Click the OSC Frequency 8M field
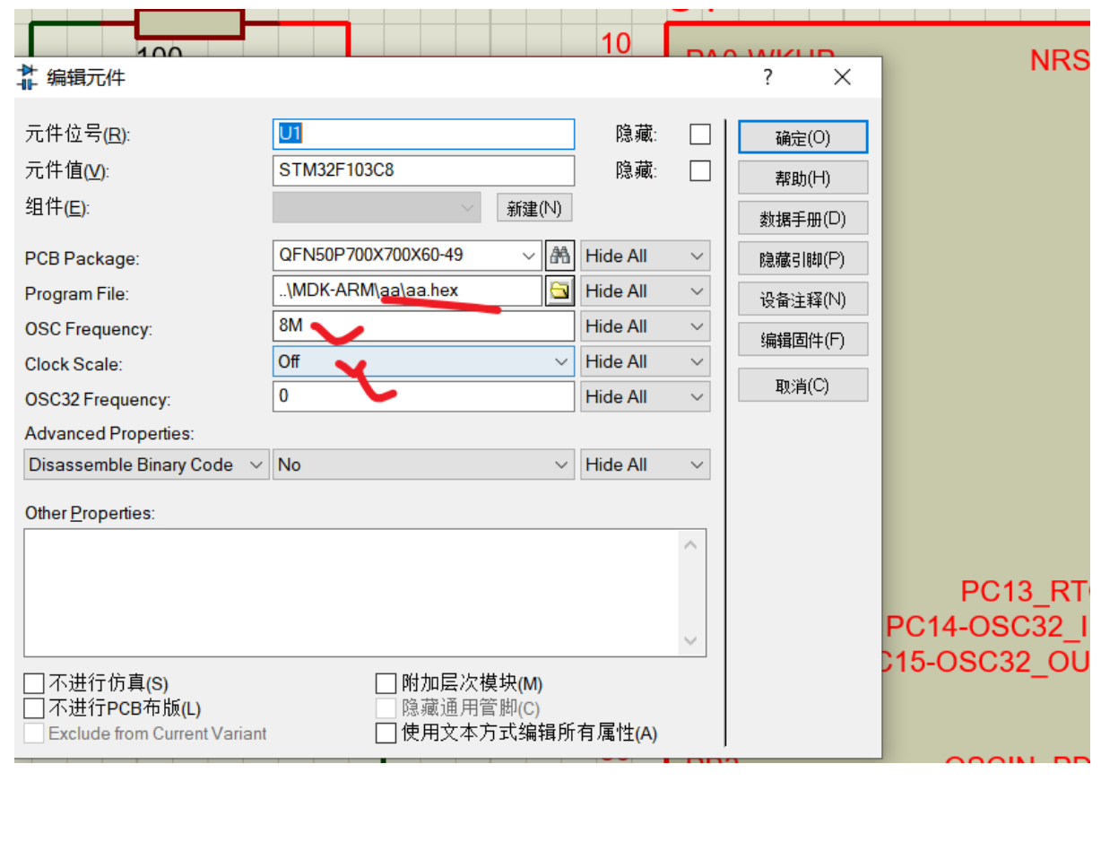 pyautogui.click(x=423, y=326)
